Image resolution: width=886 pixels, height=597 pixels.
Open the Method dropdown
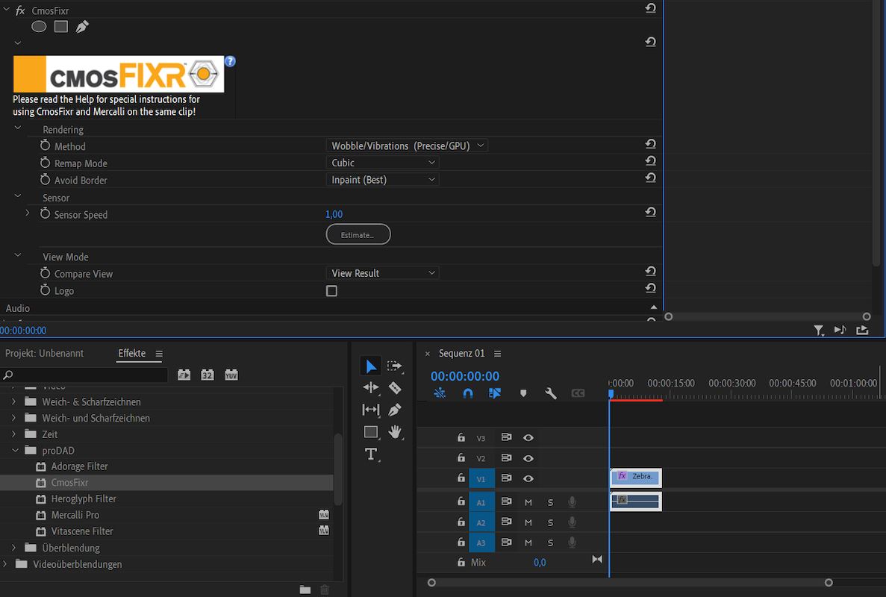click(407, 146)
